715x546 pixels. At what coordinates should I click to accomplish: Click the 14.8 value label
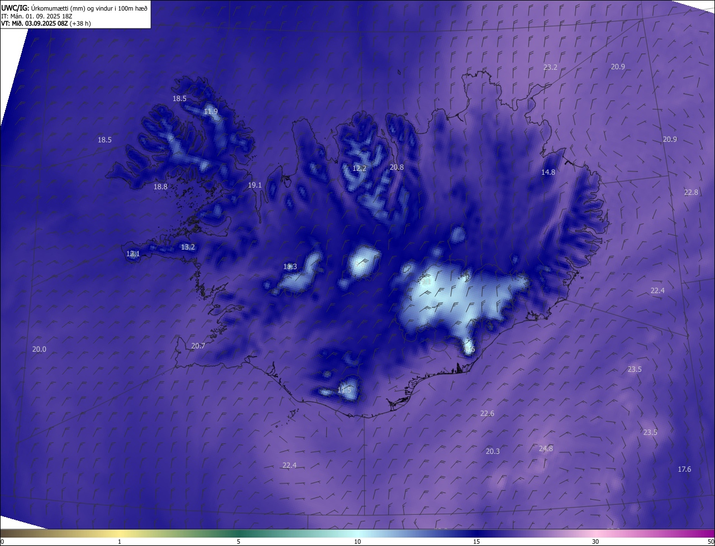(548, 173)
